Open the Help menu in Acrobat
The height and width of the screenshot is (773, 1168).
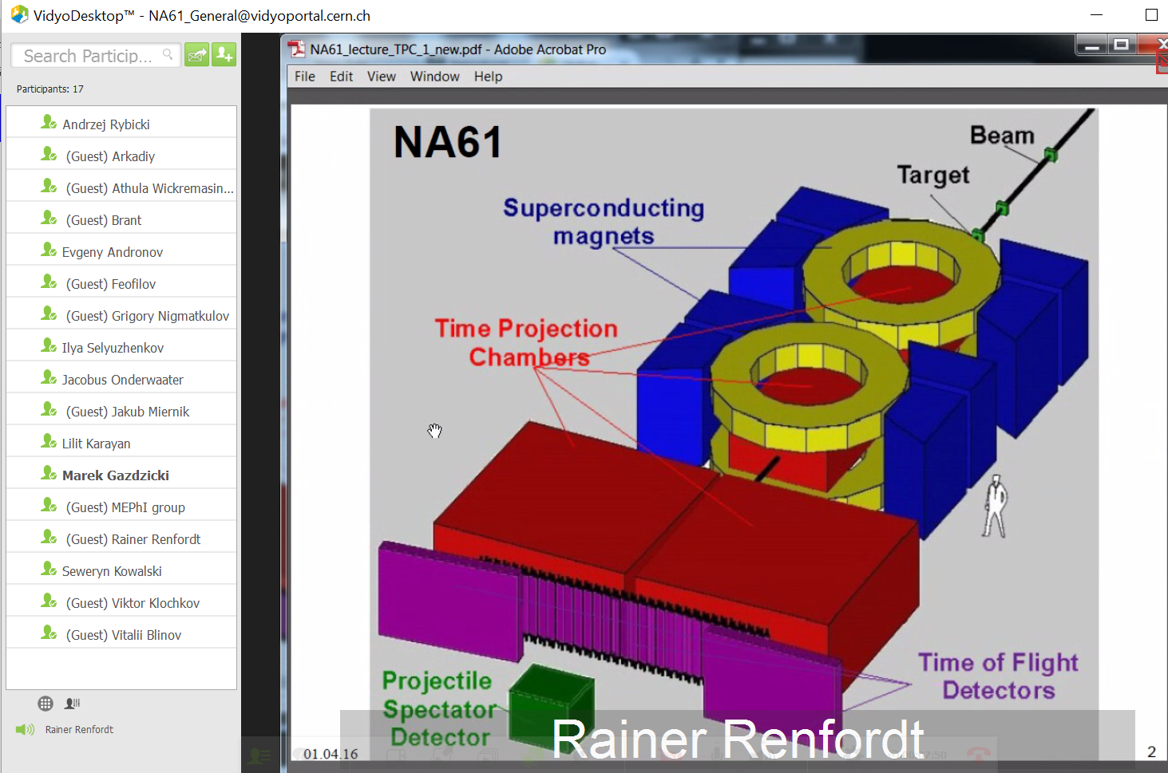coord(488,77)
